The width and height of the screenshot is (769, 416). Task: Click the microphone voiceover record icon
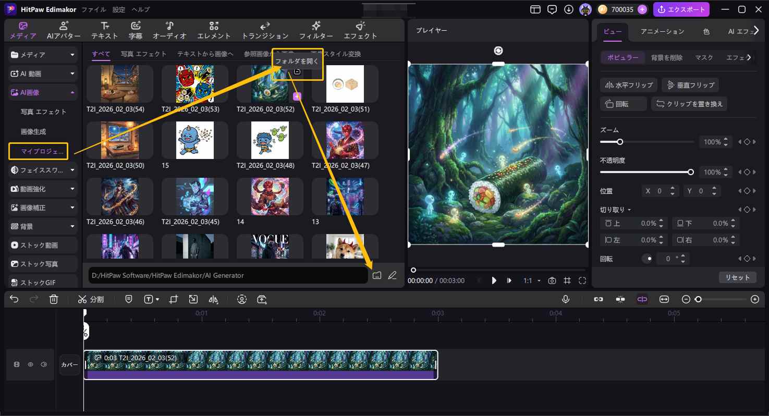point(566,299)
